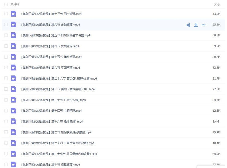This screenshot has height=168, width=227.
Task: Sort by the 大小 column header
Action: coord(217,4)
